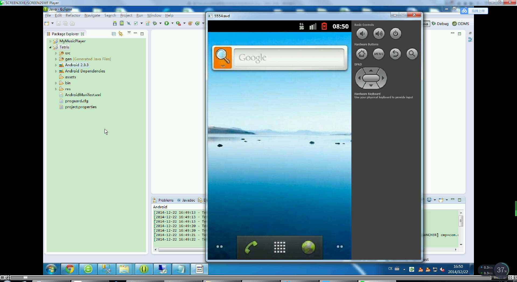Open the Android Virtual Device Manager icon
The image size is (517, 282).
(122, 23)
